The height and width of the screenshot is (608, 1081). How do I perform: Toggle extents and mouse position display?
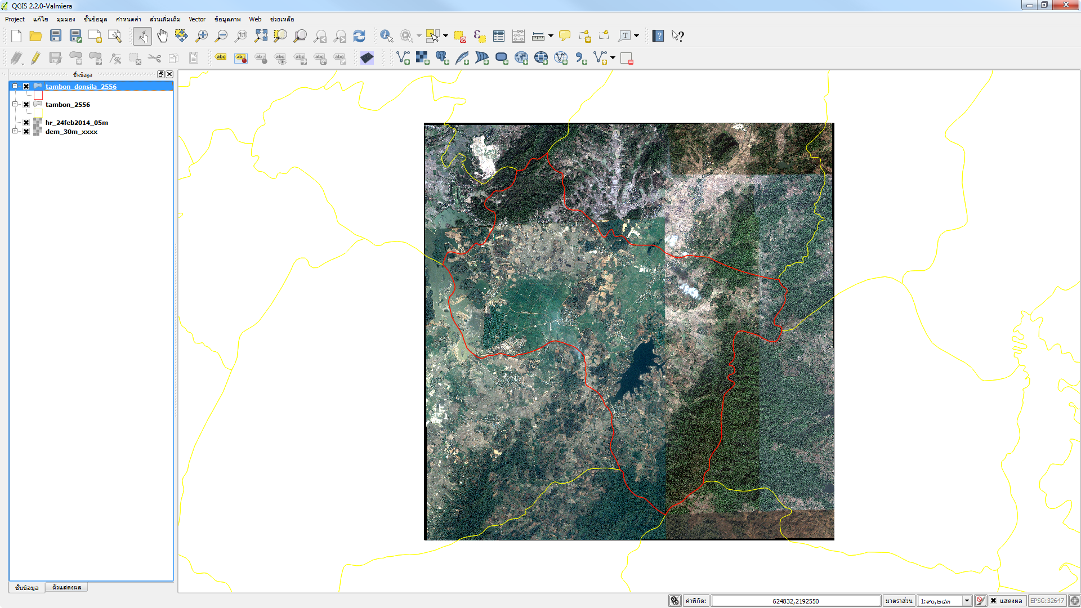(675, 601)
